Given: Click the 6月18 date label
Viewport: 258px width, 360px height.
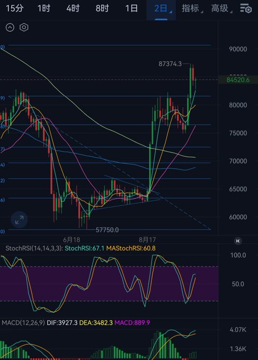Looking at the screenshot, I should click(72, 240).
